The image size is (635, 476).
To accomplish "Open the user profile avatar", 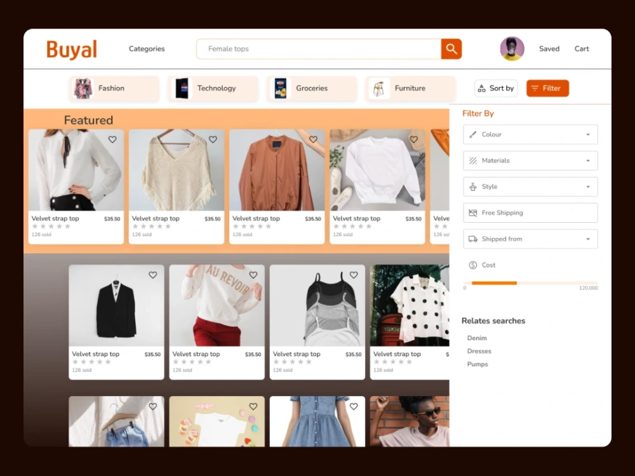I will [x=512, y=49].
